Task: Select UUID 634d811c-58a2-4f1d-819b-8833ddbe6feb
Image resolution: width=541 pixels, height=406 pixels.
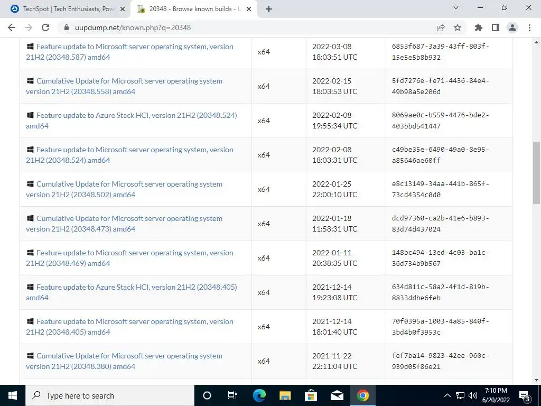Action: coord(441,292)
